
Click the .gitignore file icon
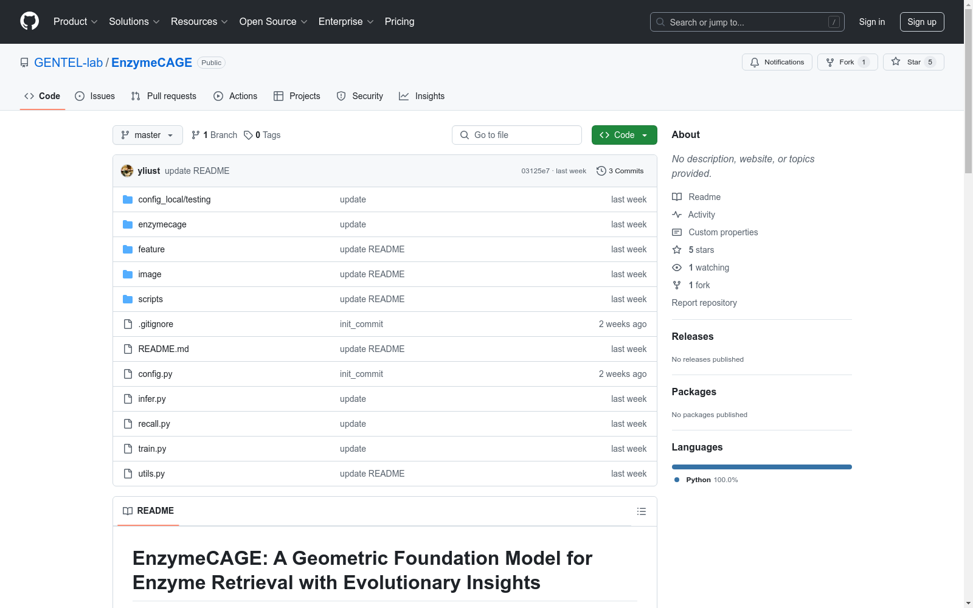(128, 324)
